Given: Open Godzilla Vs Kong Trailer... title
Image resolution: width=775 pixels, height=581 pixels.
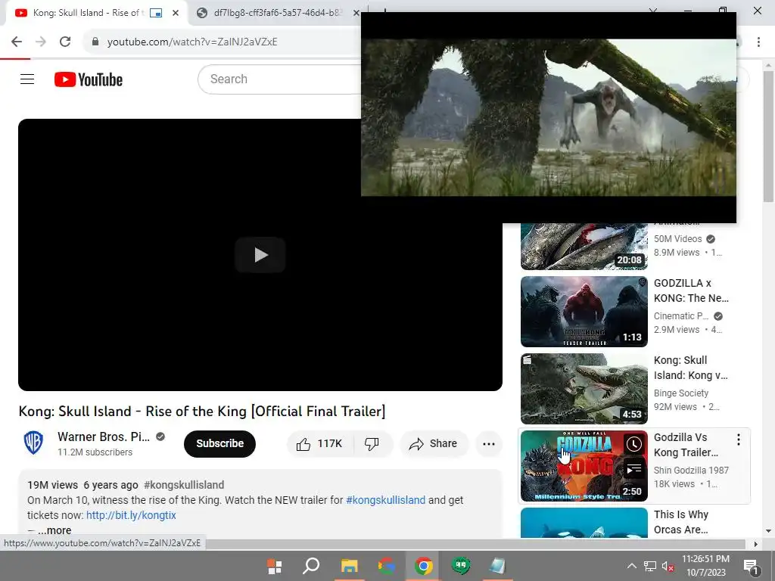Looking at the screenshot, I should click(x=686, y=445).
